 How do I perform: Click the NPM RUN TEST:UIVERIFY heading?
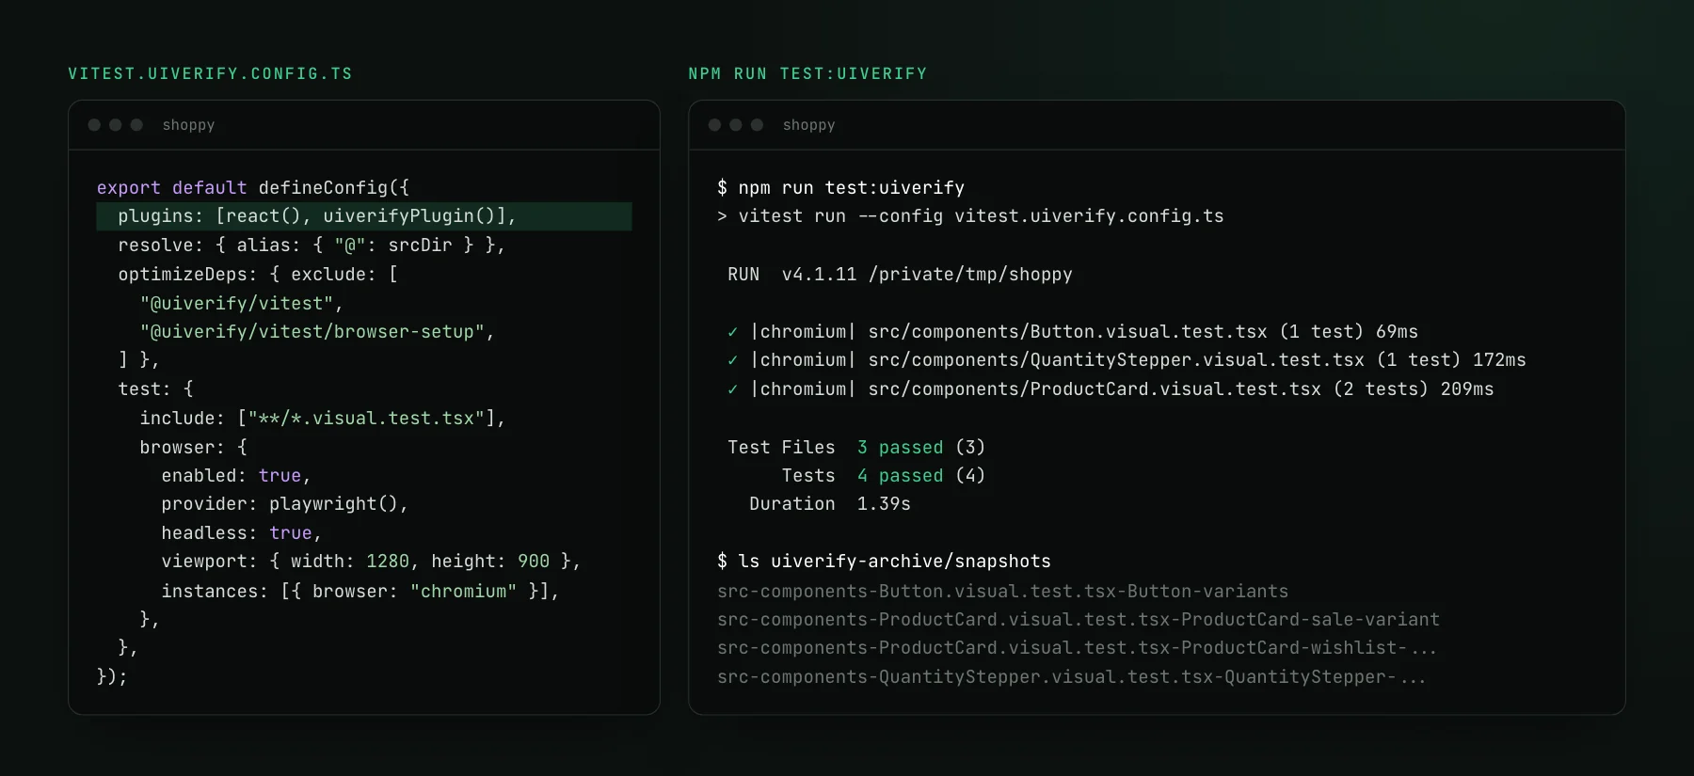click(807, 73)
